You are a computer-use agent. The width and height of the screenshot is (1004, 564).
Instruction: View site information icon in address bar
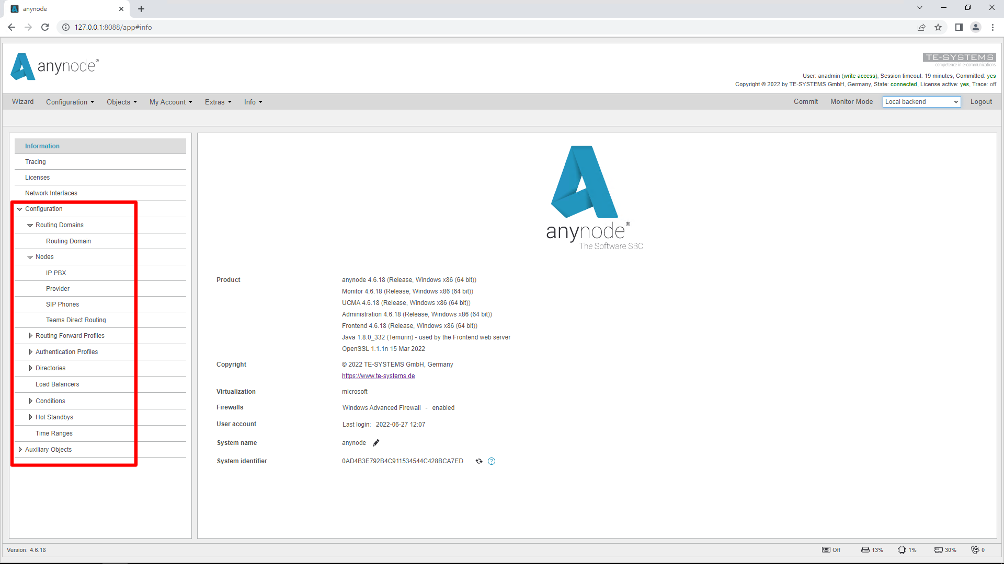point(66,27)
